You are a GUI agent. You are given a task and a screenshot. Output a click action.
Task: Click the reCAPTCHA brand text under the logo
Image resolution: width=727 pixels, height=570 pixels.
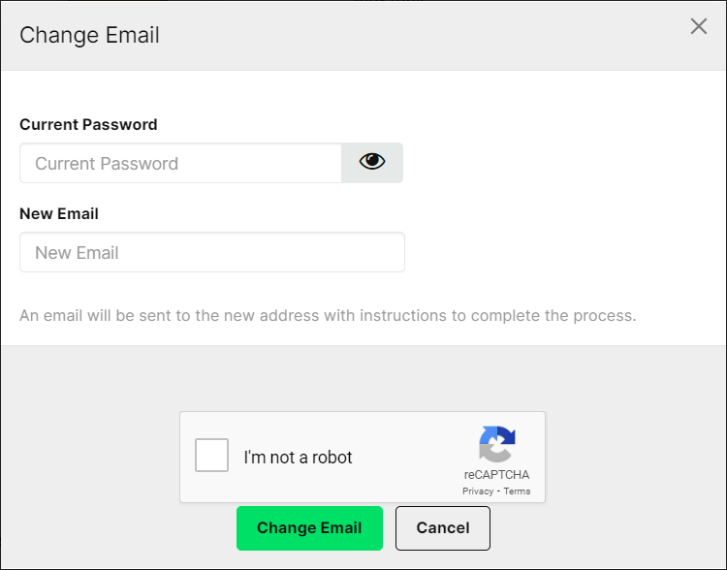click(496, 475)
